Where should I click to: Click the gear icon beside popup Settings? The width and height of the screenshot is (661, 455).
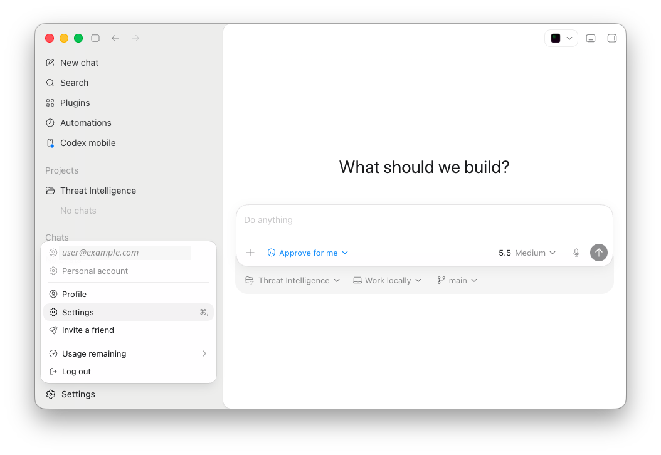[53, 312]
